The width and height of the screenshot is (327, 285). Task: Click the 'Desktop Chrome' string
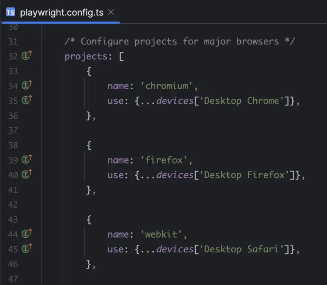tap(244, 101)
